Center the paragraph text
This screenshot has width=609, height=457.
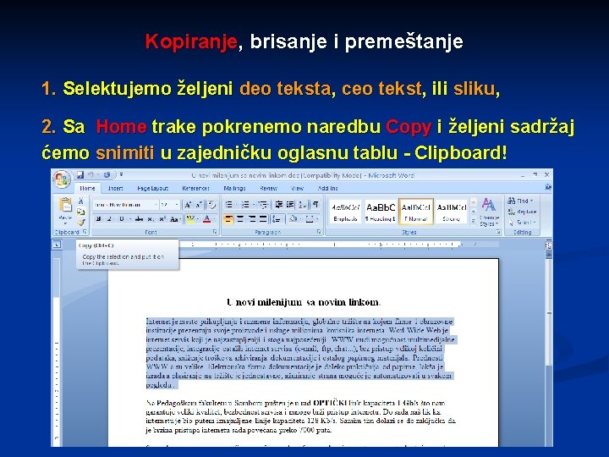click(240, 219)
